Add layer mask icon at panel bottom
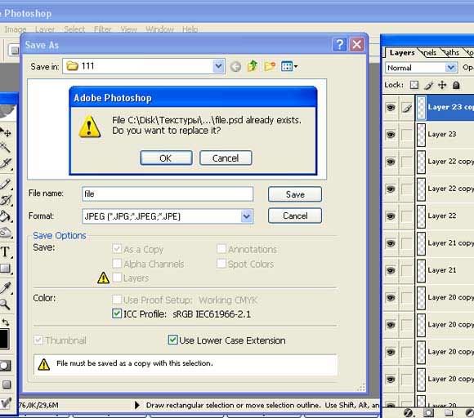The width and height of the screenshot is (474, 418). click(428, 412)
